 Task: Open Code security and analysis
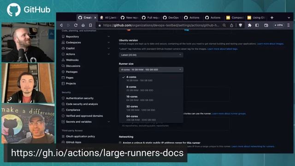(82, 104)
